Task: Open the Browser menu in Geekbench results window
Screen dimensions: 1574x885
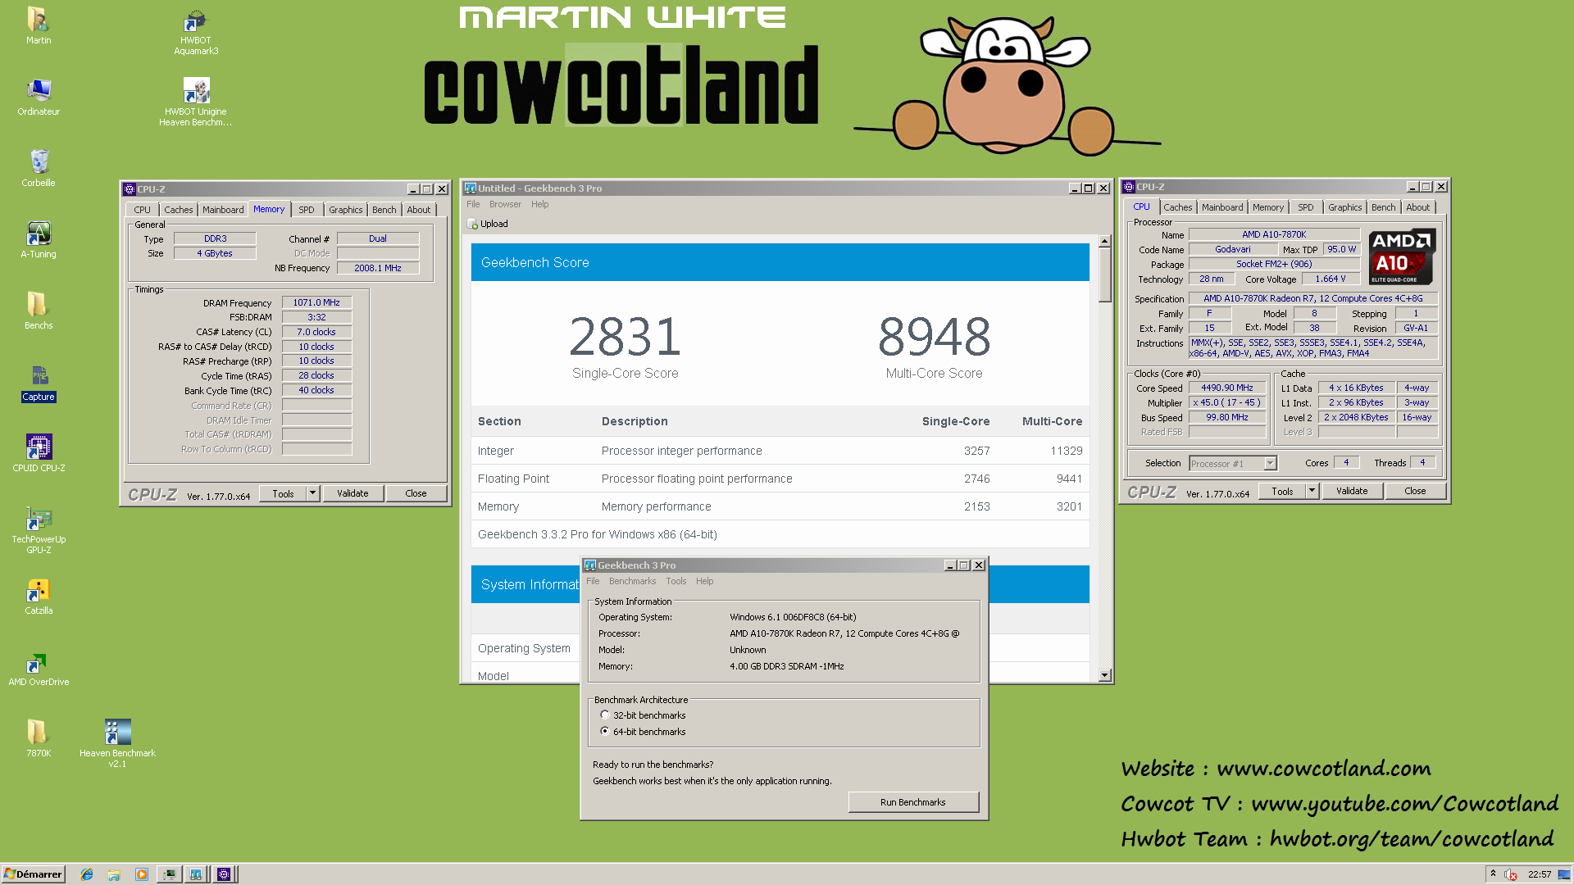Action: tap(505, 204)
